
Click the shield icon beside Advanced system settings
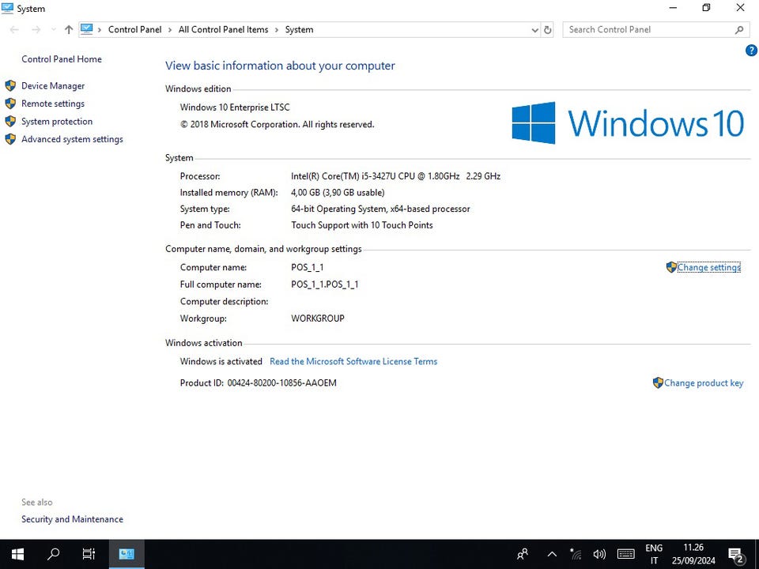10,139
